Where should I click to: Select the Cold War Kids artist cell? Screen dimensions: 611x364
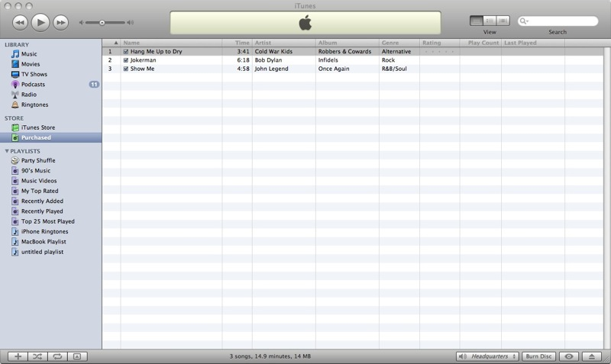pos(283,51)
